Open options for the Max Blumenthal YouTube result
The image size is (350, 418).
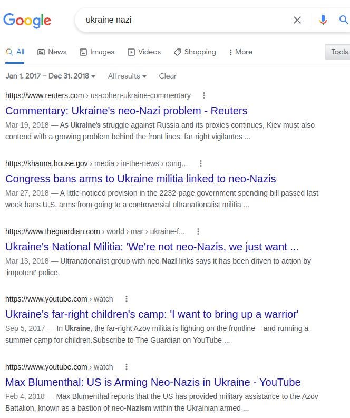click(x=127, y=367)
